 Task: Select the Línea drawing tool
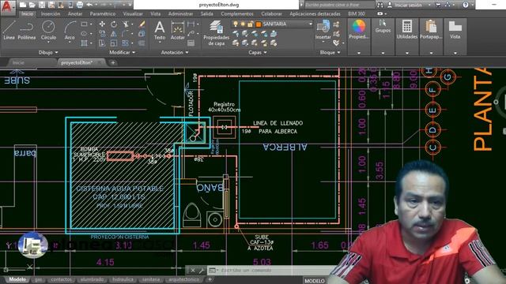coord(9,30)
